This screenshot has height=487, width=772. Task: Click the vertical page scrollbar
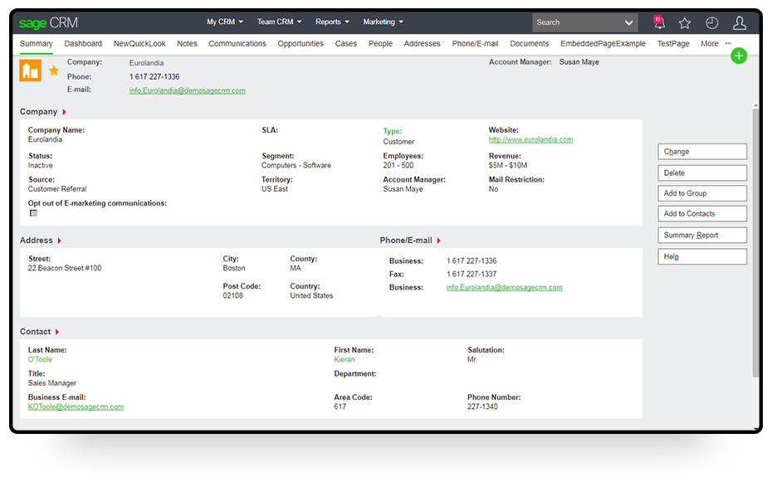(x=755, y=241)
